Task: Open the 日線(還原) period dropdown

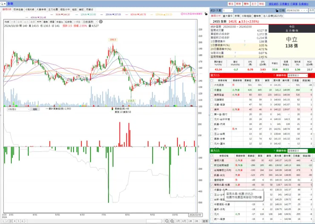Action: click(90, 22)
